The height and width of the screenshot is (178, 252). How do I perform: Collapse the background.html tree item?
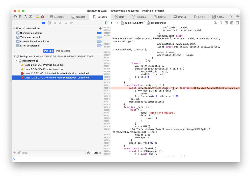click(x=14, y=57)
